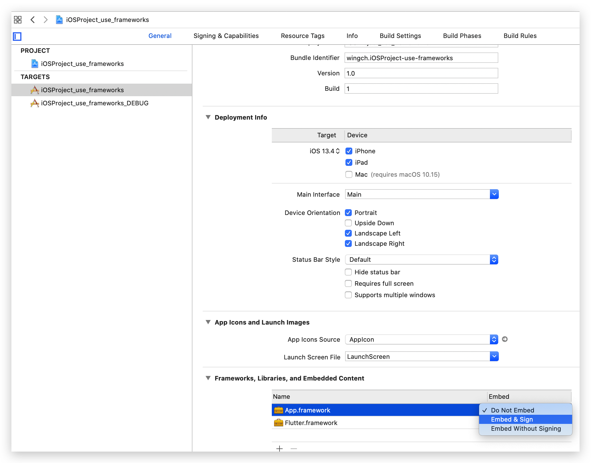Check Hide status bar
Viewport: 591px width, 463px height.
348,272
